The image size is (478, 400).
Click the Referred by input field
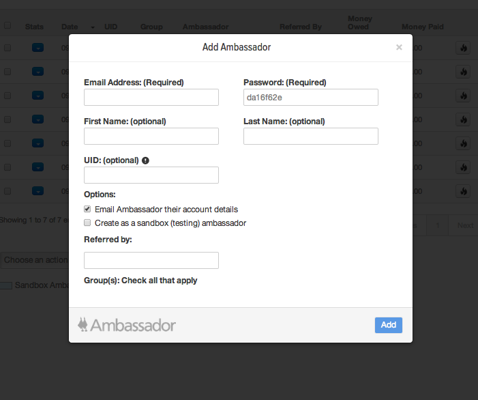point(151,260)
